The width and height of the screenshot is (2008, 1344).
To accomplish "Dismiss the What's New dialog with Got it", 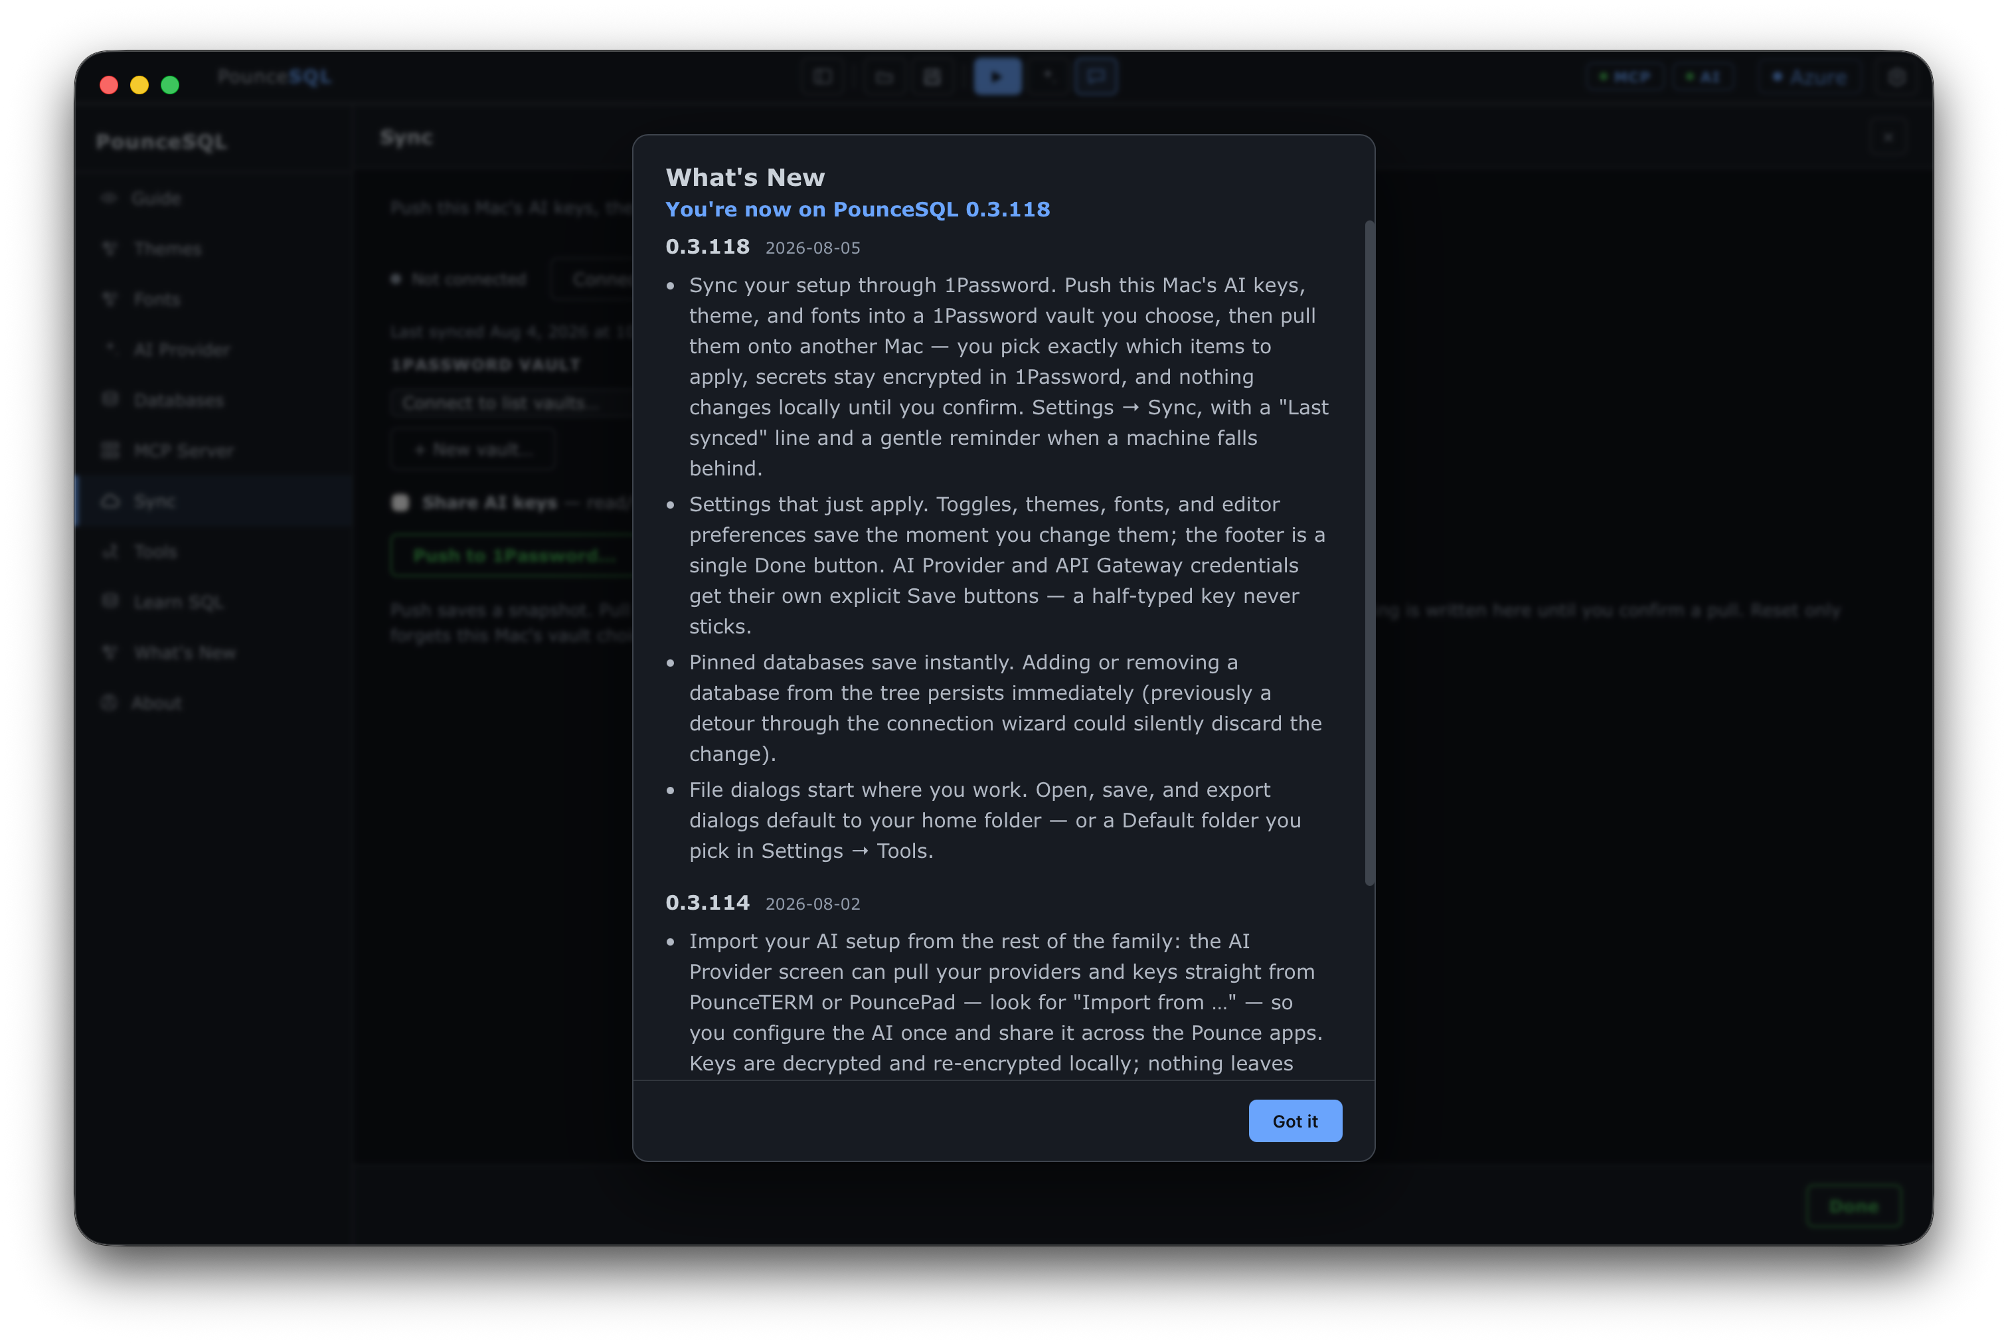I will 1294,1120.
